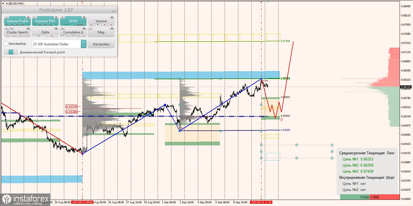Open Volume Profile gear settings
Screen dimensions: 413x206
pyautogui.click(x=28, y=17)
